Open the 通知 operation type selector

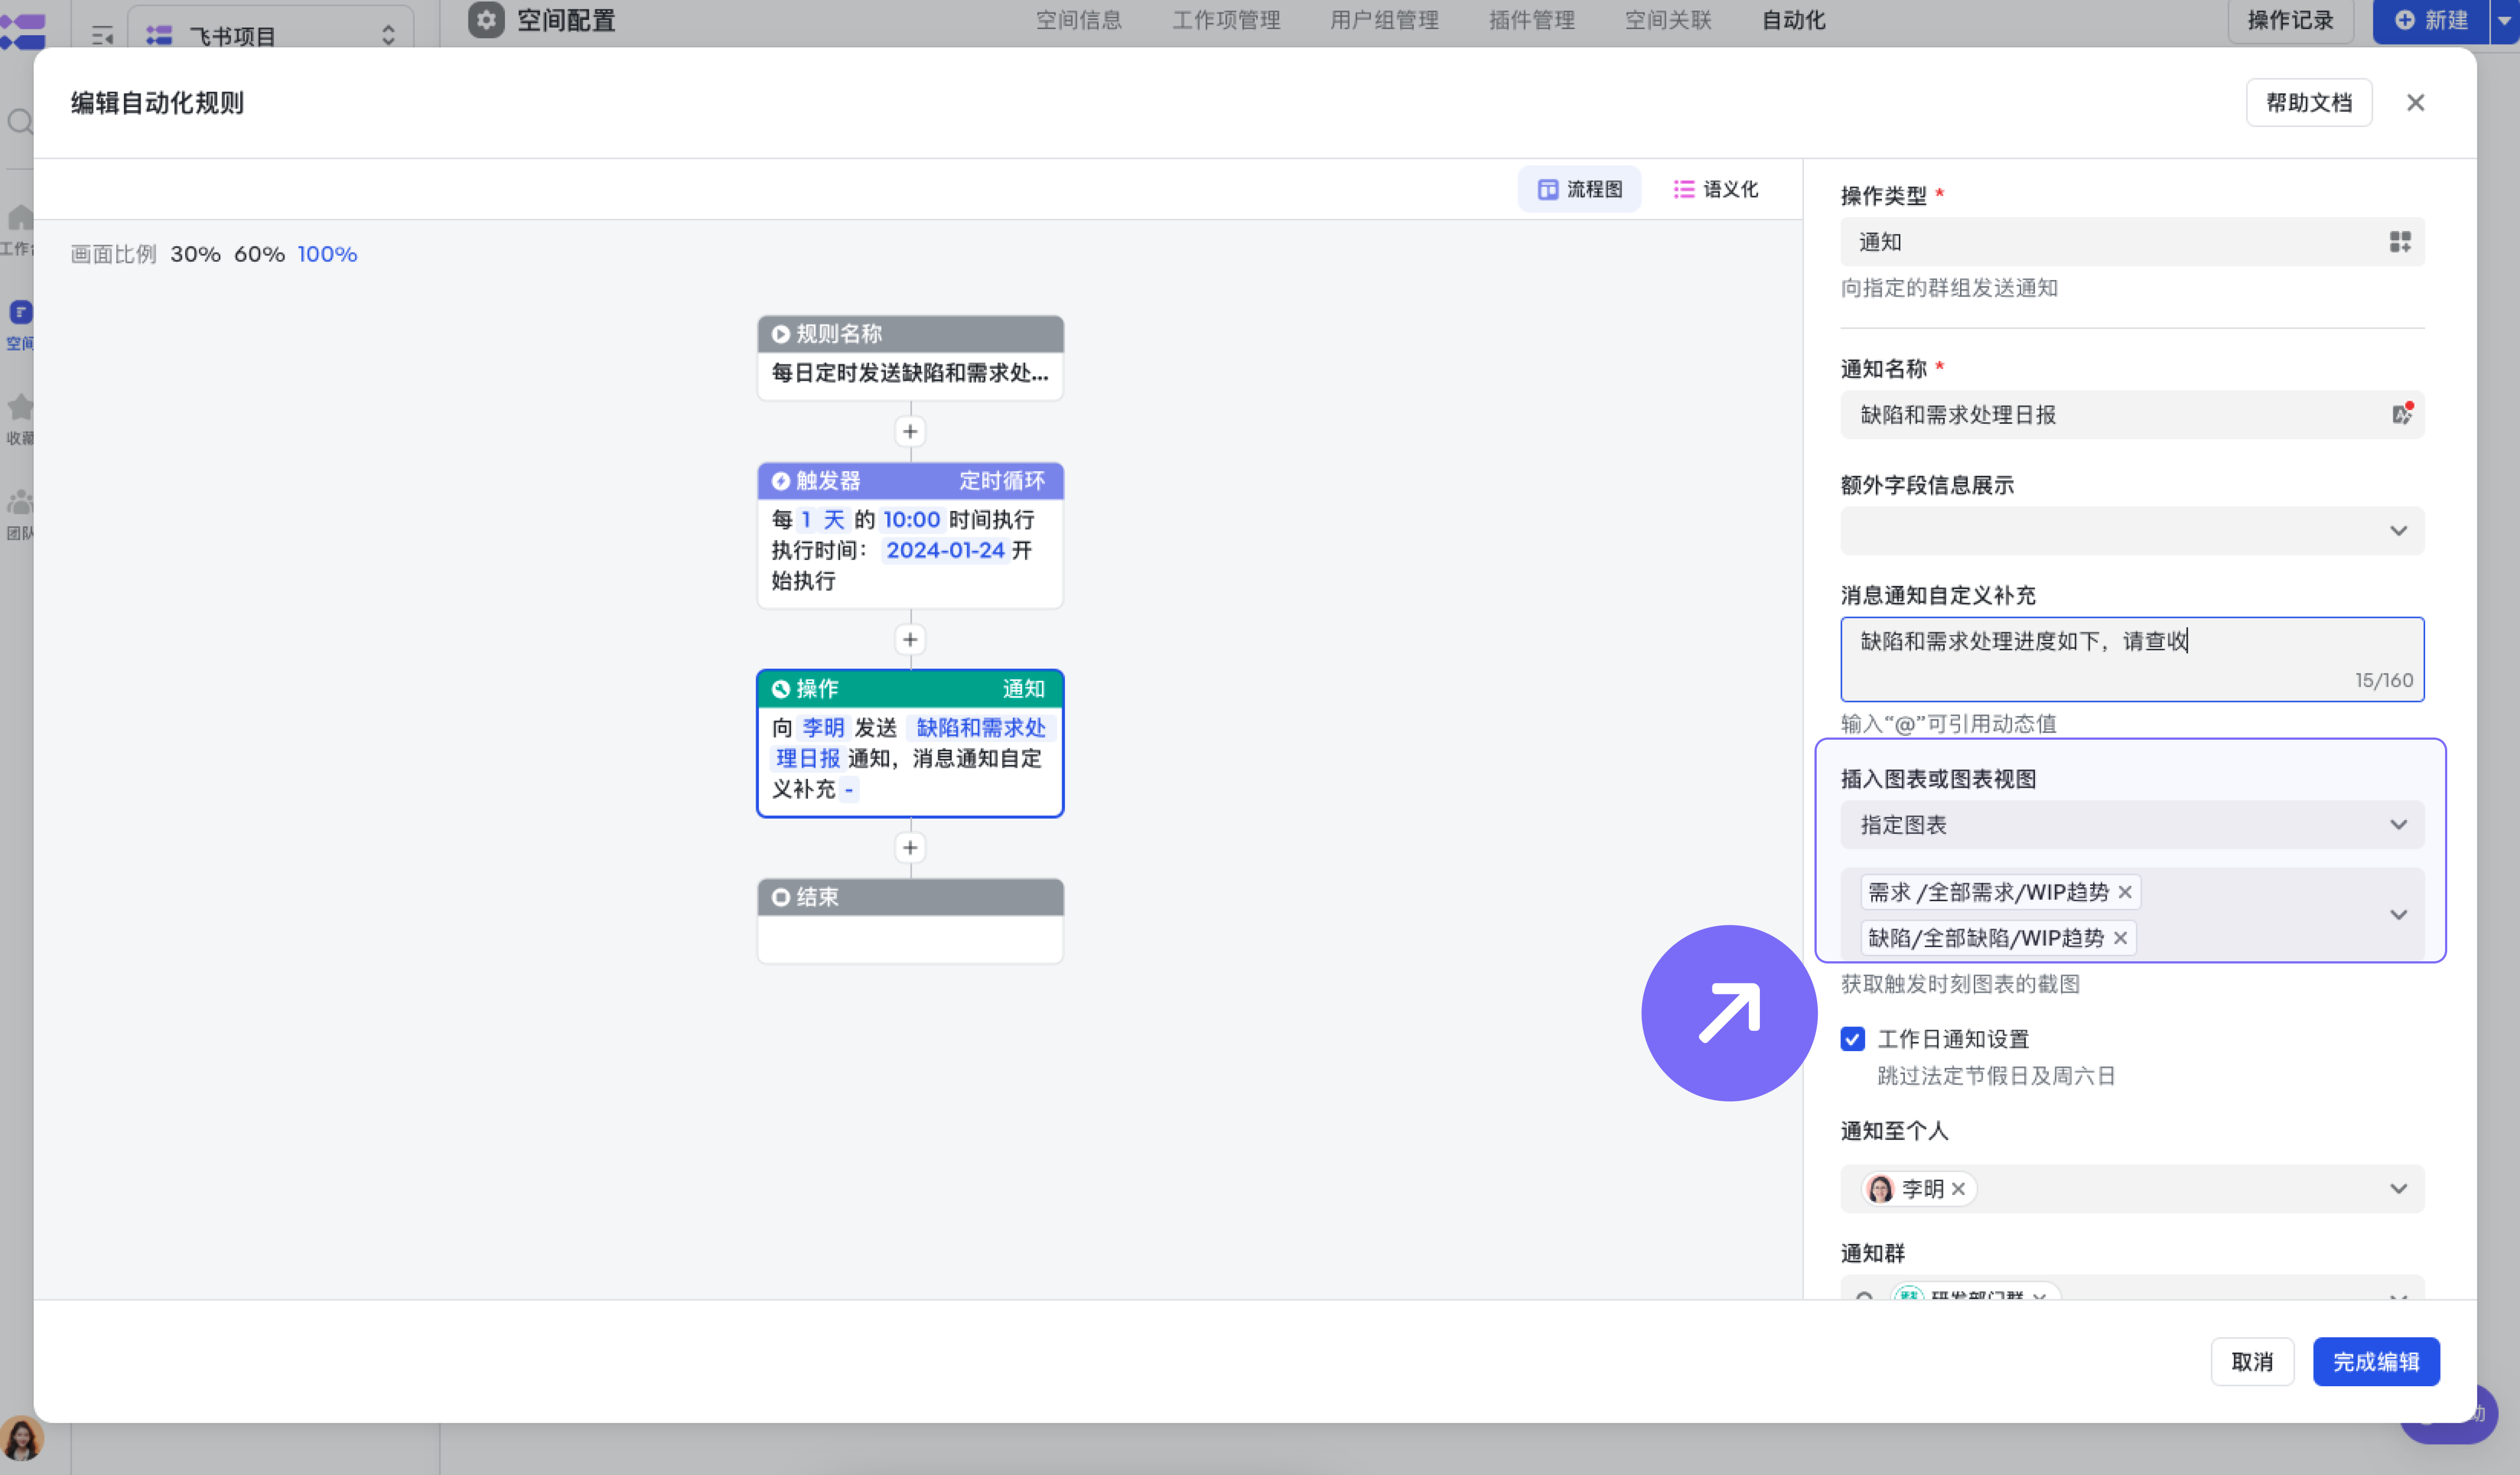click(x=2132, y=242)
